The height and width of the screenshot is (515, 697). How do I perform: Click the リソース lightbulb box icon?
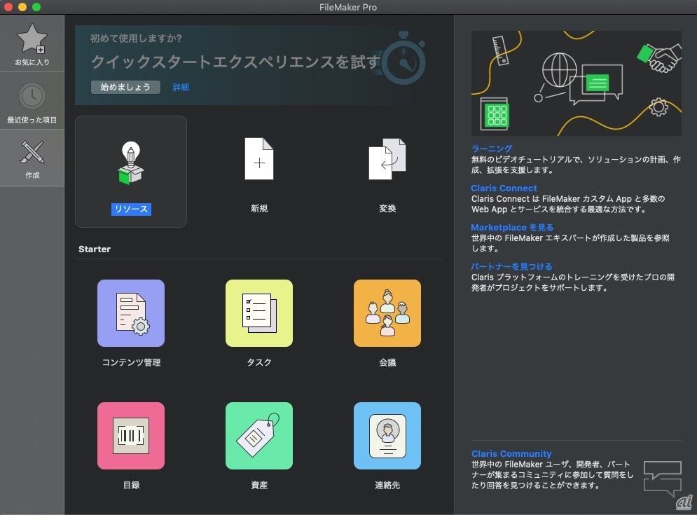pos(131,163)
